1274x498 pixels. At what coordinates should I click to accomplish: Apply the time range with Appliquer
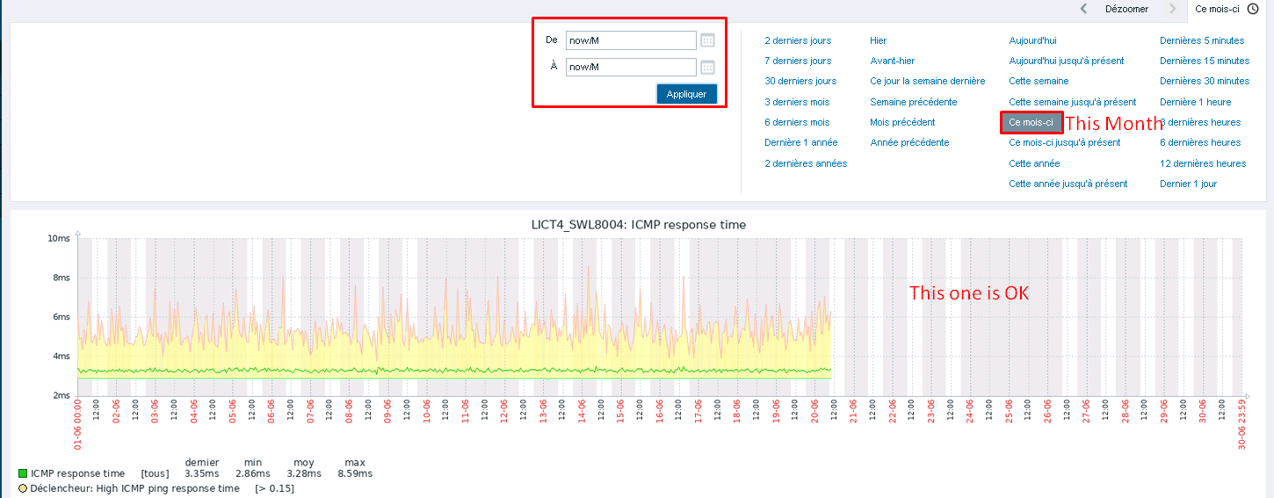click(x=687, y=94)
